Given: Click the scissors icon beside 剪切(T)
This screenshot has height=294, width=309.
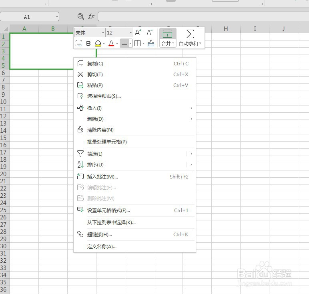Looking at the screenshot, I should [x=80, y=74].
